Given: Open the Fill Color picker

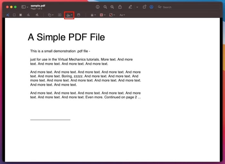Looking at the screenshot, I should (x=112, y=15).
